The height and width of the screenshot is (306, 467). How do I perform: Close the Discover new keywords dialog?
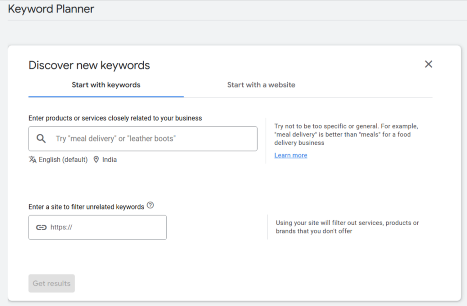click(x=428, y=64)
